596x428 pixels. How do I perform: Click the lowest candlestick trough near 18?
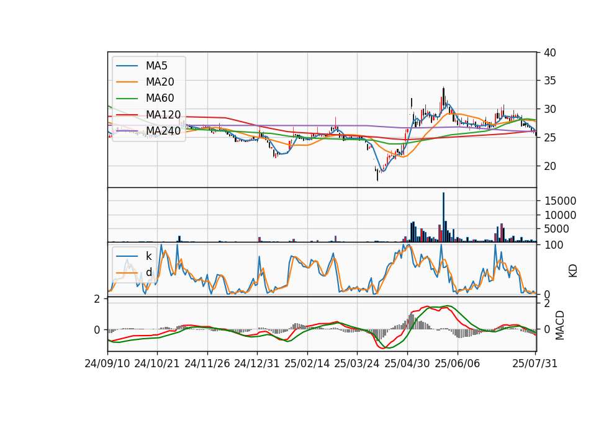coord(377,176)
